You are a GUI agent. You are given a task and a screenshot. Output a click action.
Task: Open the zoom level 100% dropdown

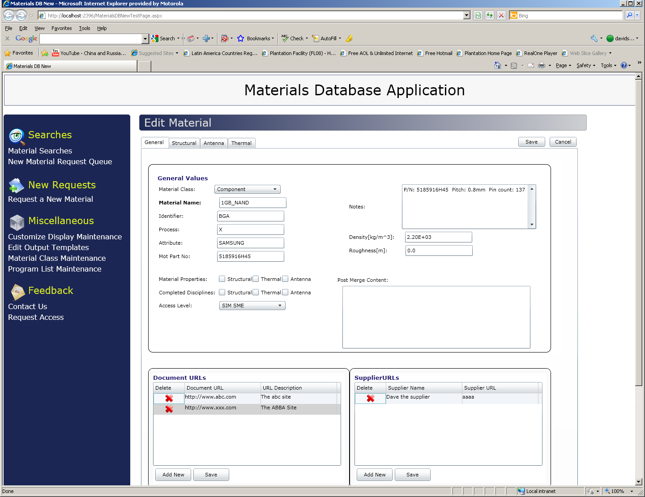click(x=632, y=491)
